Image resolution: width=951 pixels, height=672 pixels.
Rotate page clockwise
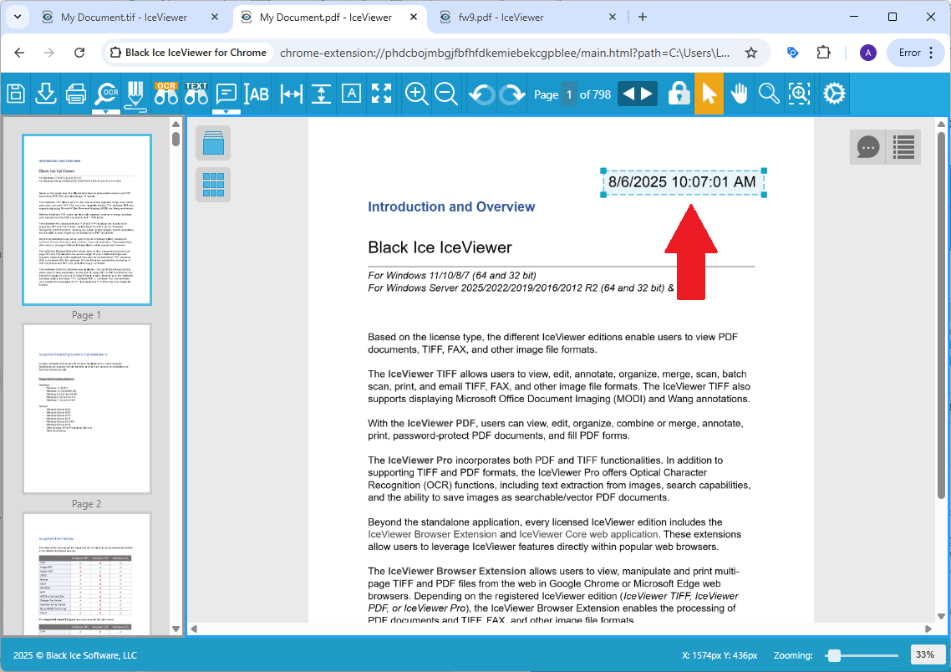tap(512, 94)
